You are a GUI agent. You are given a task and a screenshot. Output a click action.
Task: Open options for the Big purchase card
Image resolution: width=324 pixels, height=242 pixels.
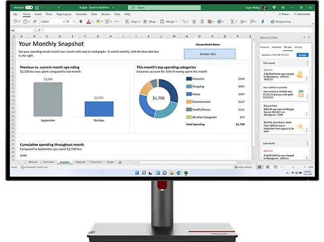pos(307,114)
